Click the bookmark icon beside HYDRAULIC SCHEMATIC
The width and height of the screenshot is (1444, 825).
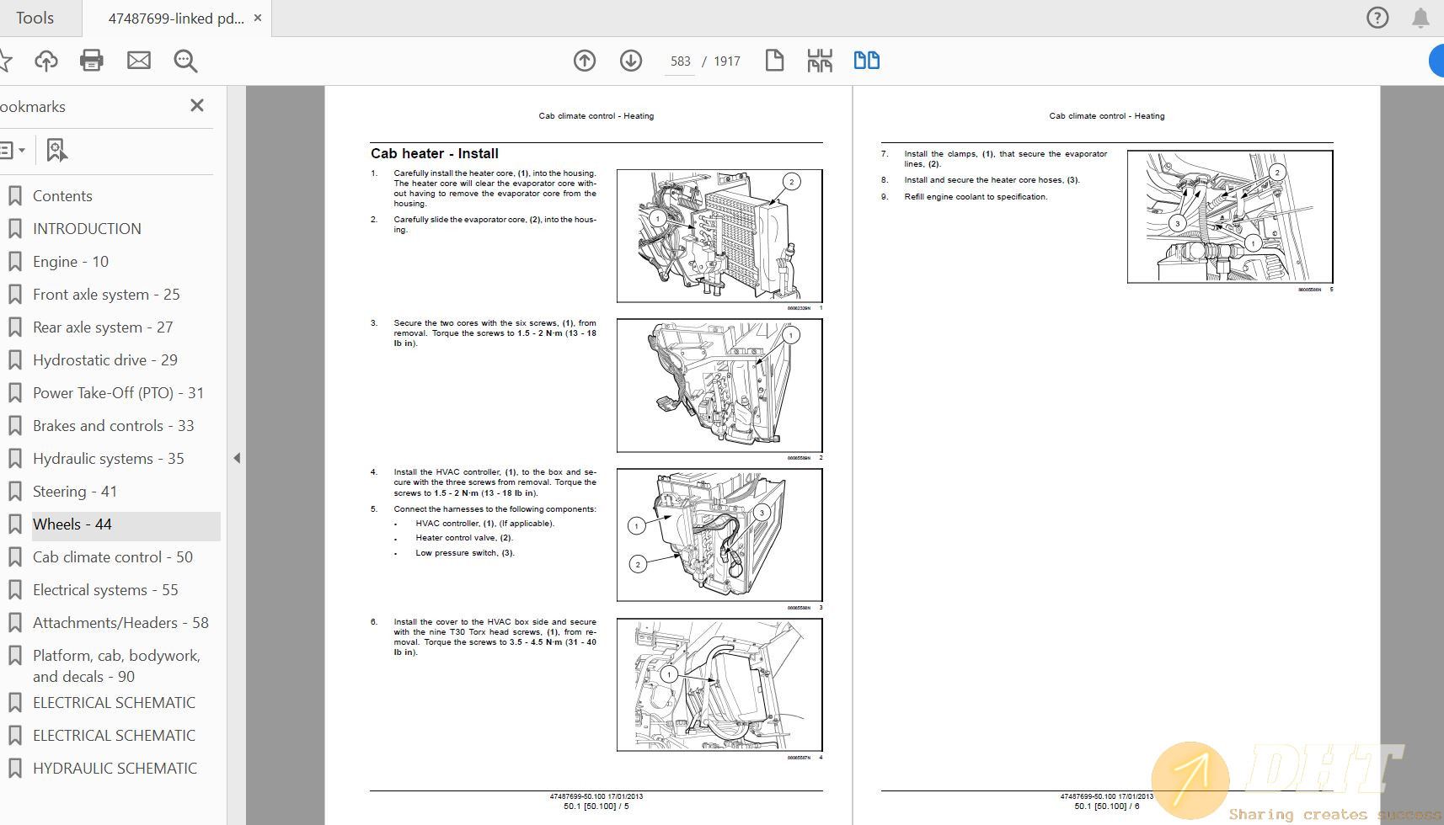tap(15, 769)
